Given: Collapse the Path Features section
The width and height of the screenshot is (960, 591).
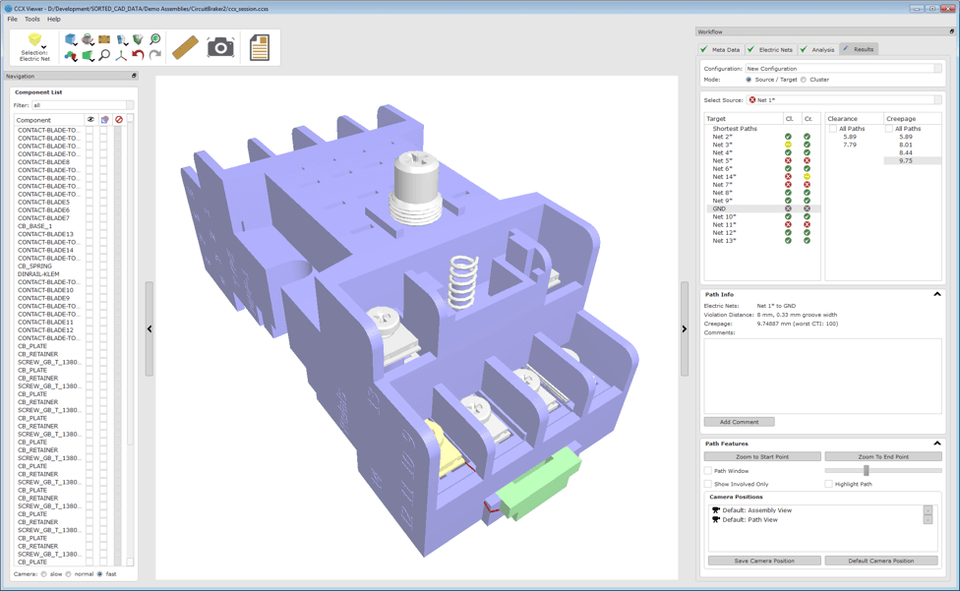Looking at the screenshot, I should pyautogui.click(x=936, y=443).
